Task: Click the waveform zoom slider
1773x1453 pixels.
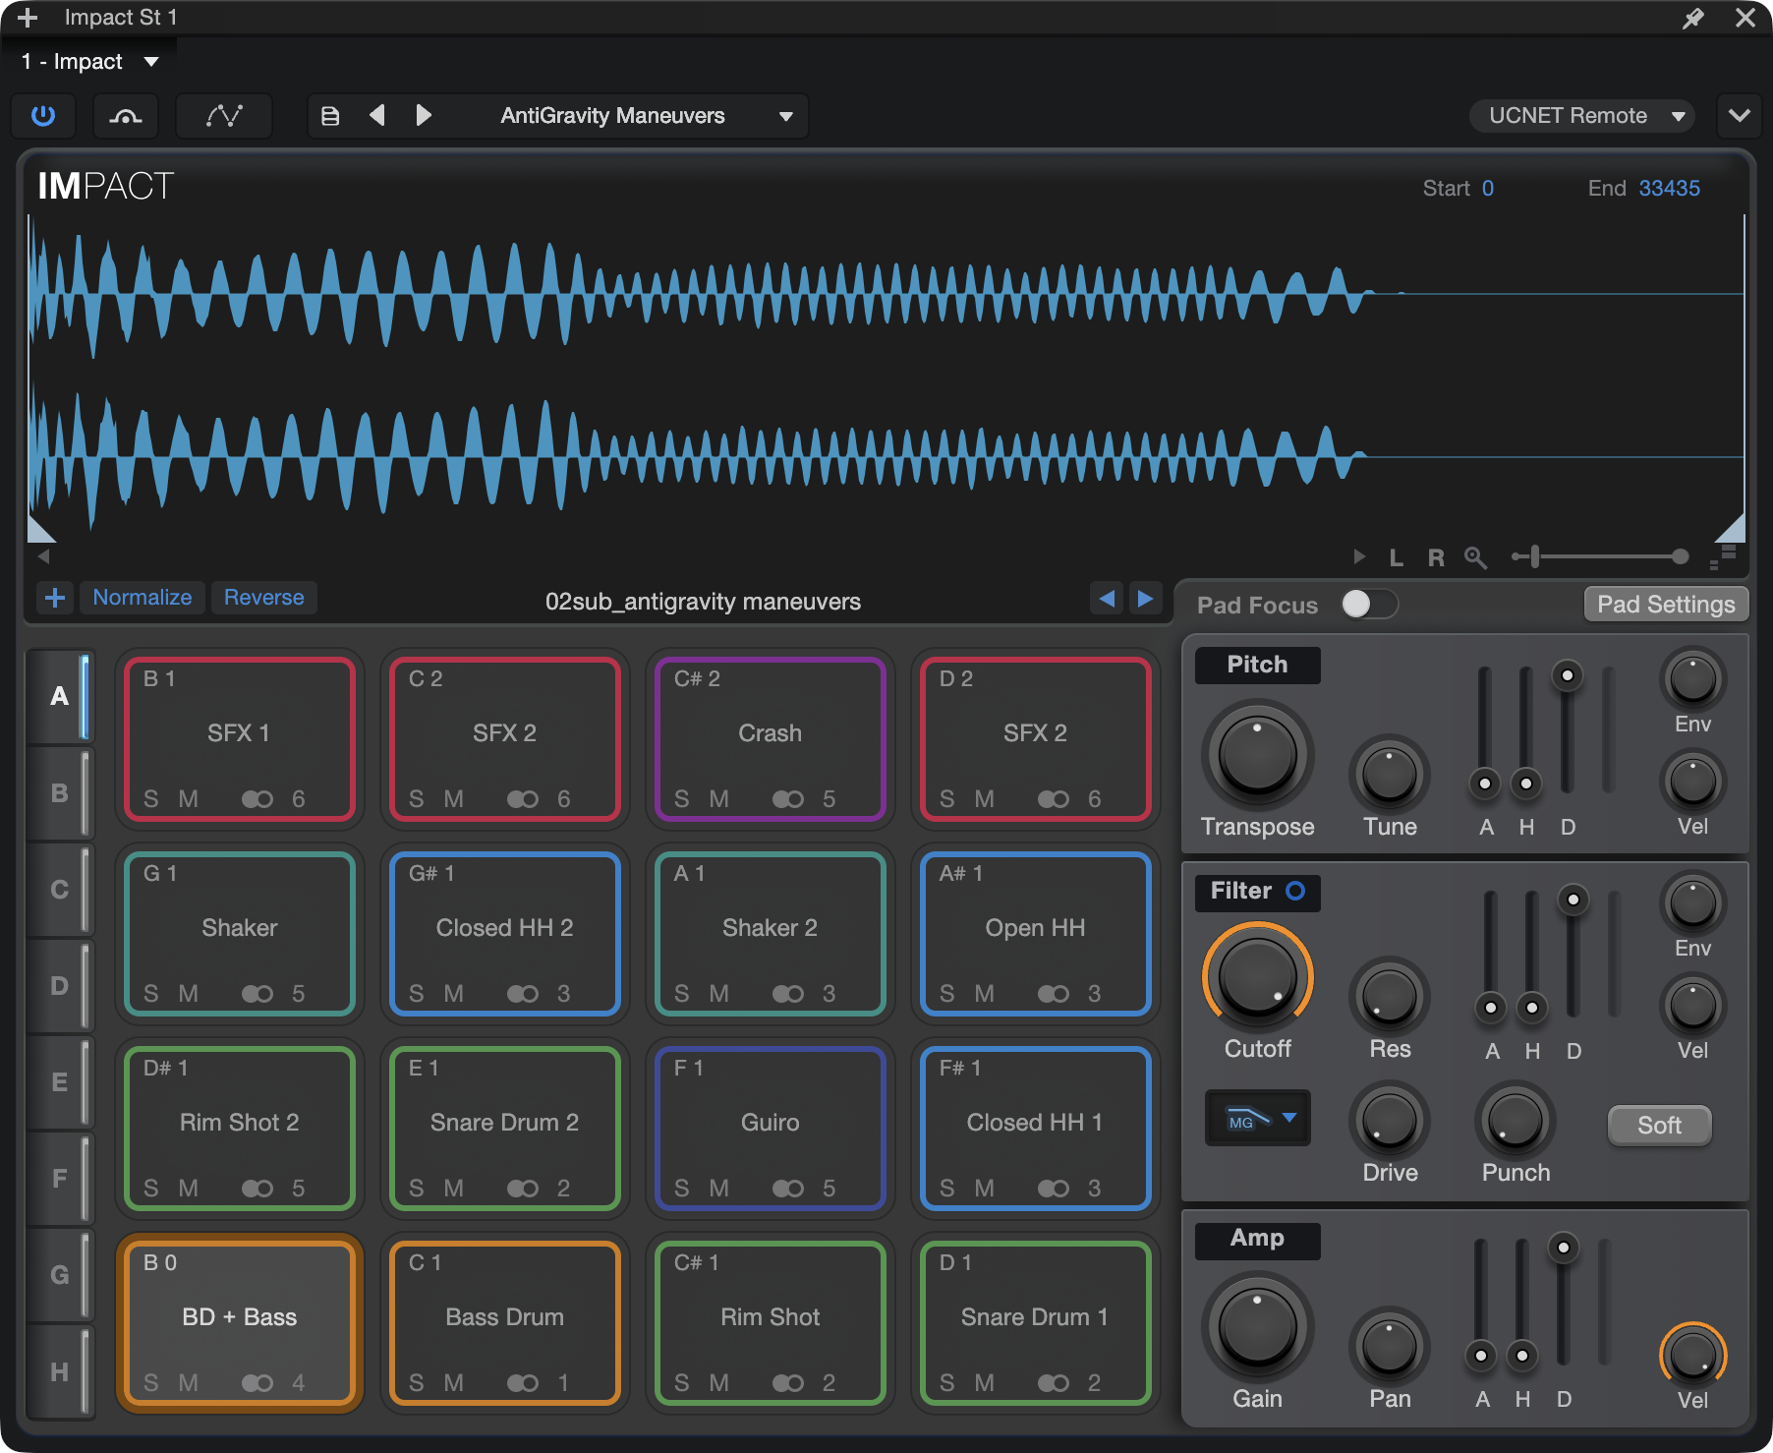Action: (x=1600, y=557)
